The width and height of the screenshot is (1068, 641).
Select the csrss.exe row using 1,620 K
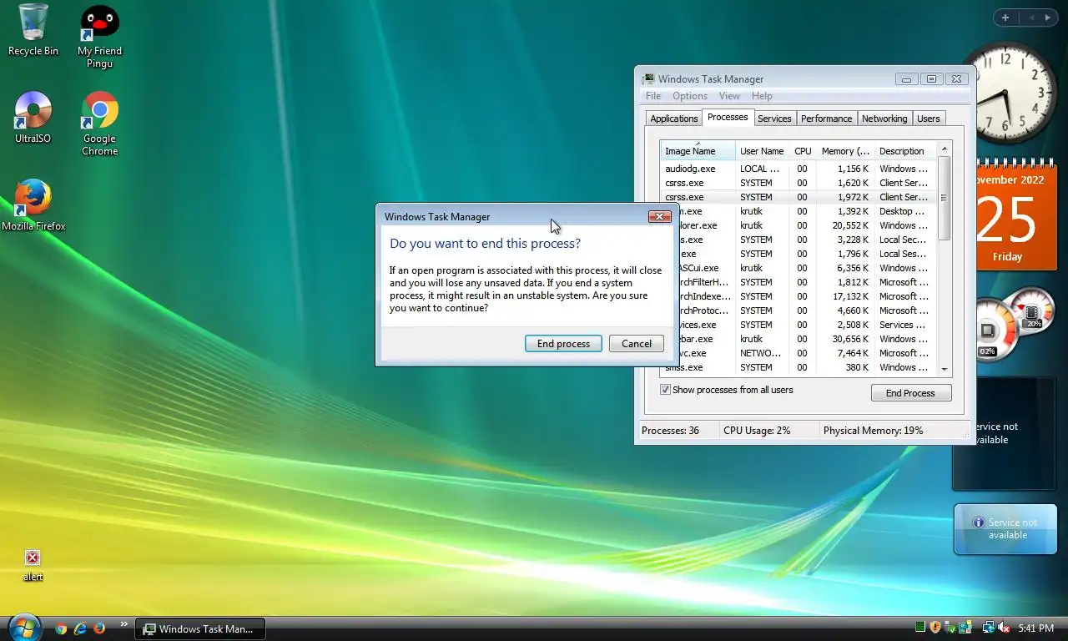(799, 183)
